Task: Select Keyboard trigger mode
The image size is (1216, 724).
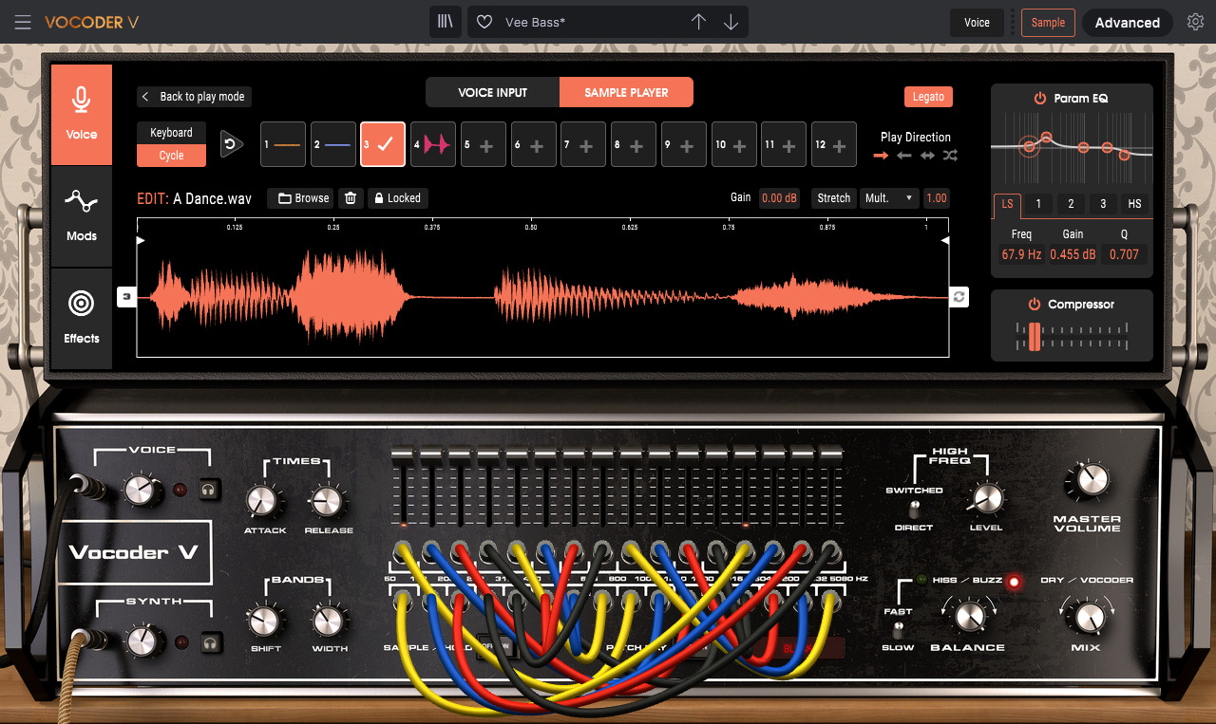Action: (171, 133)
